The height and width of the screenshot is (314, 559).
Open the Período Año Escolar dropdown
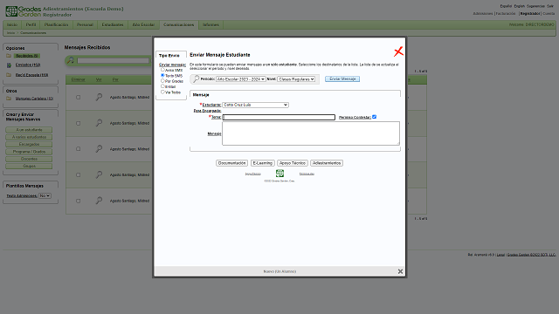coord(241,79)
